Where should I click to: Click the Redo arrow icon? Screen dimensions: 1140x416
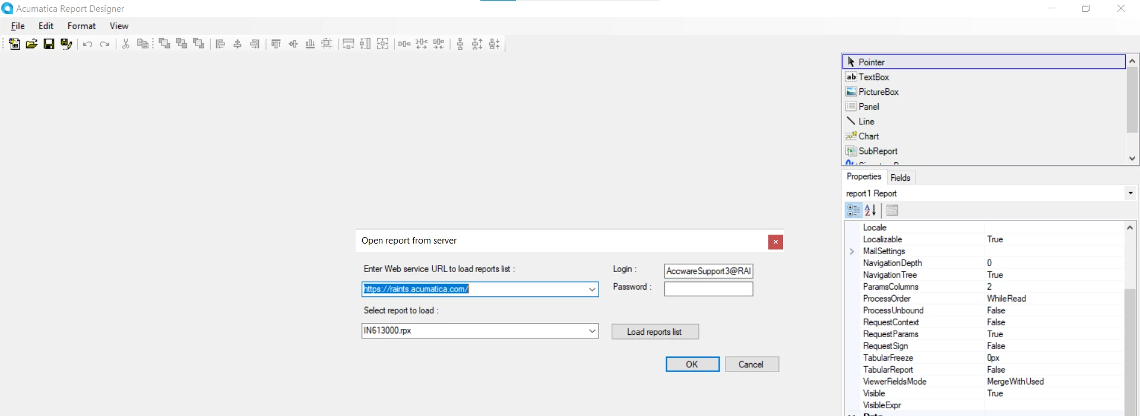(x=105, y=44)
